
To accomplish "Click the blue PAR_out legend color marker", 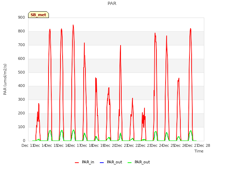I will tap(102, 163).
